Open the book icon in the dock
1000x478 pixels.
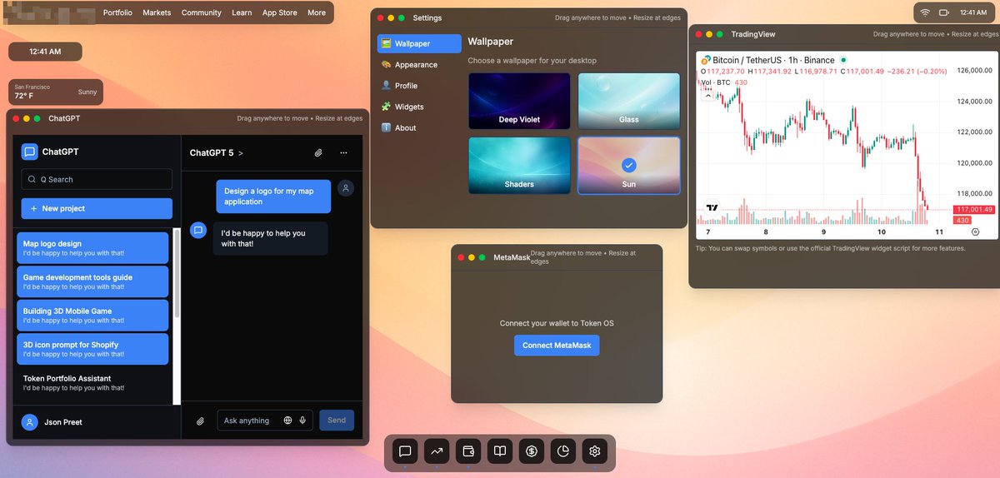(x=500, y=451)
